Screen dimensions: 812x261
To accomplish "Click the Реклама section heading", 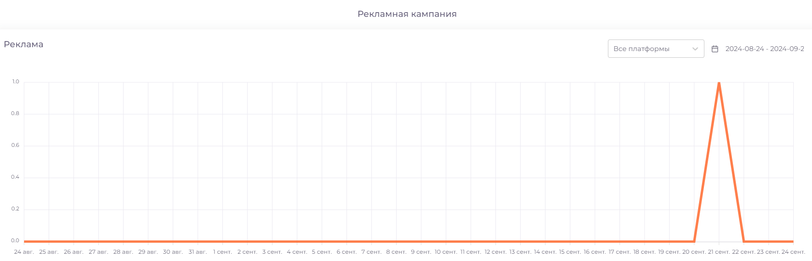I will [x=24, y=44].
